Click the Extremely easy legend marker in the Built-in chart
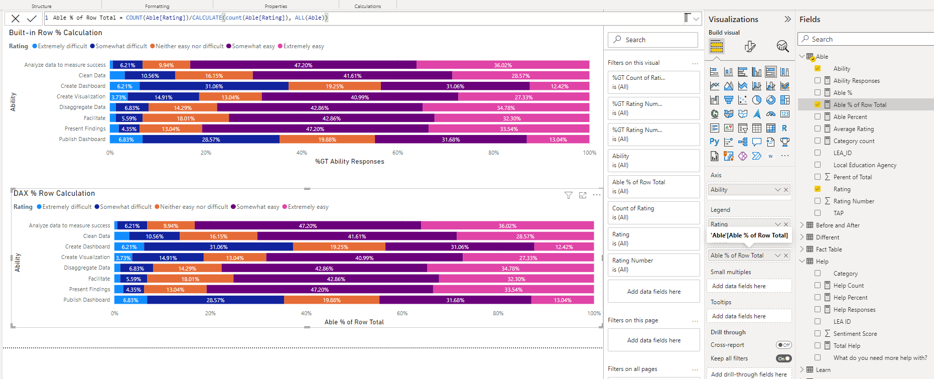The height and width of the screenshot is (379, 934). (x=280, y=46)
